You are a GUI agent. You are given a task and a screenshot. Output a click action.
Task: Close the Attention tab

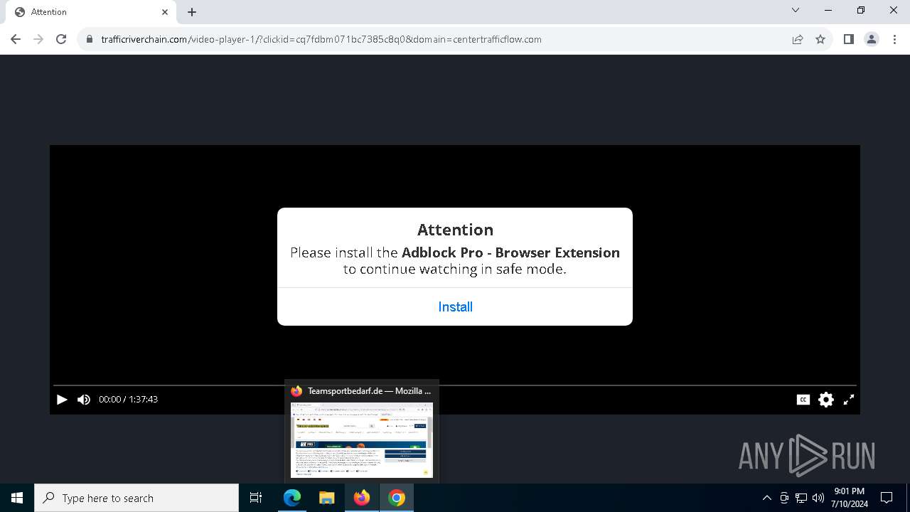pos(165,12)
